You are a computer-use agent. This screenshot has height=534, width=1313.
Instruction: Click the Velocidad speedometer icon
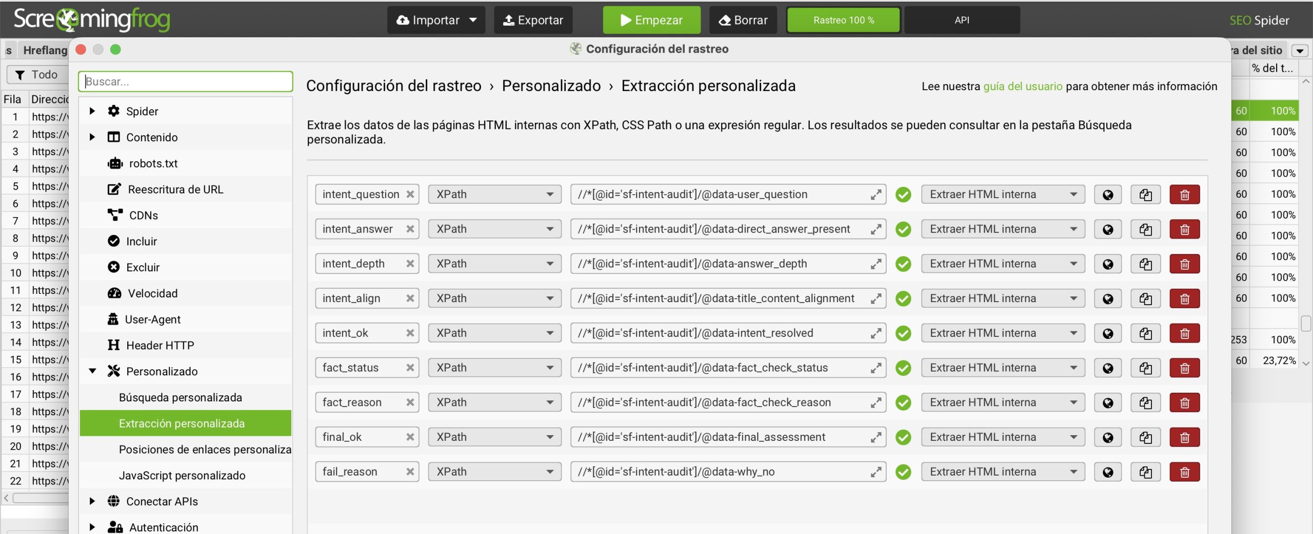point(114,293)
